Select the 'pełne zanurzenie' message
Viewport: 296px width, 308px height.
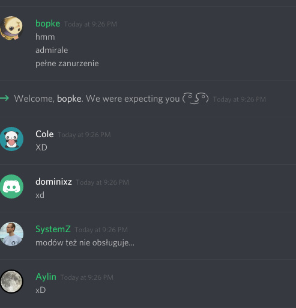point(67,64)
